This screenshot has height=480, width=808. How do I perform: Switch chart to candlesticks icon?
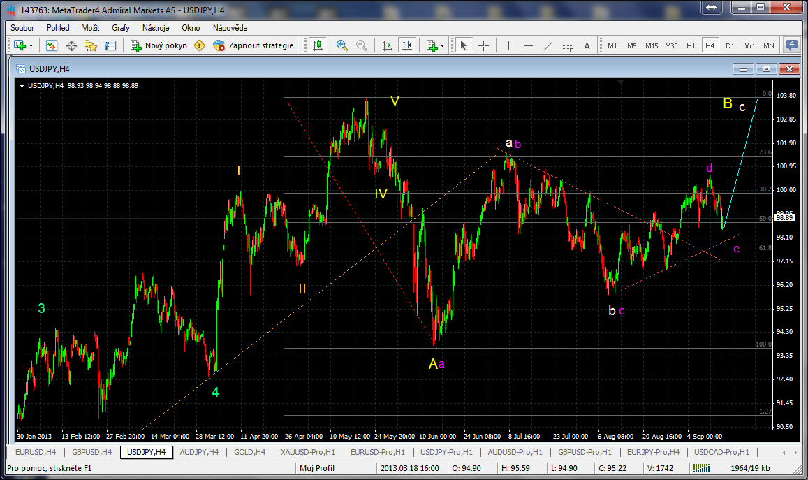318,45
